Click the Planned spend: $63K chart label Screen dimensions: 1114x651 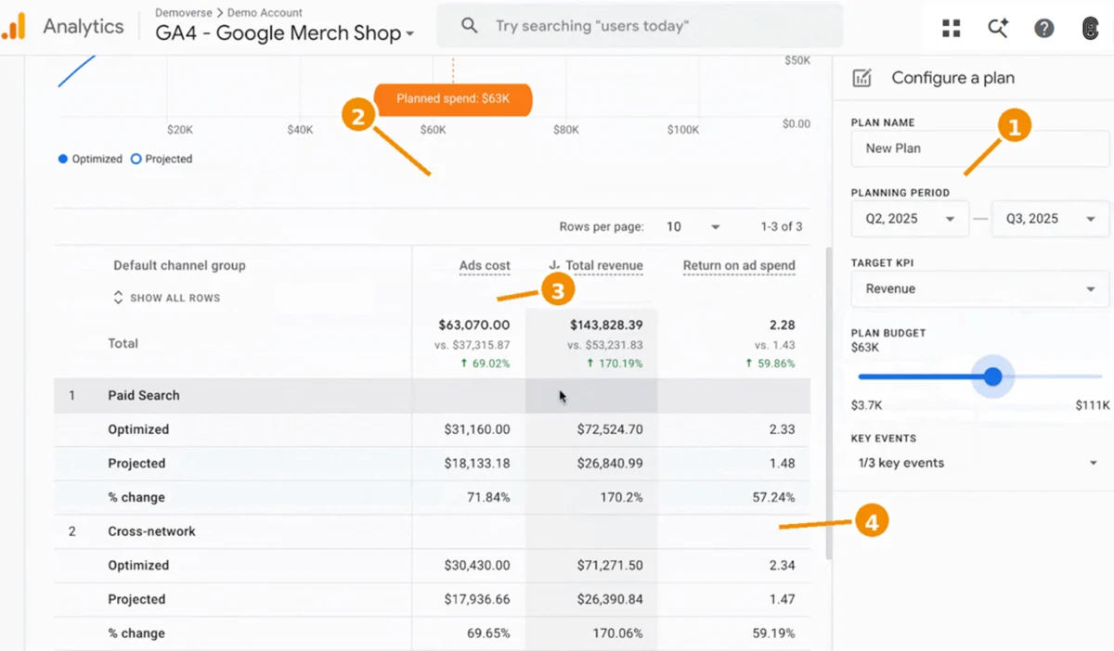pos(453,98)
